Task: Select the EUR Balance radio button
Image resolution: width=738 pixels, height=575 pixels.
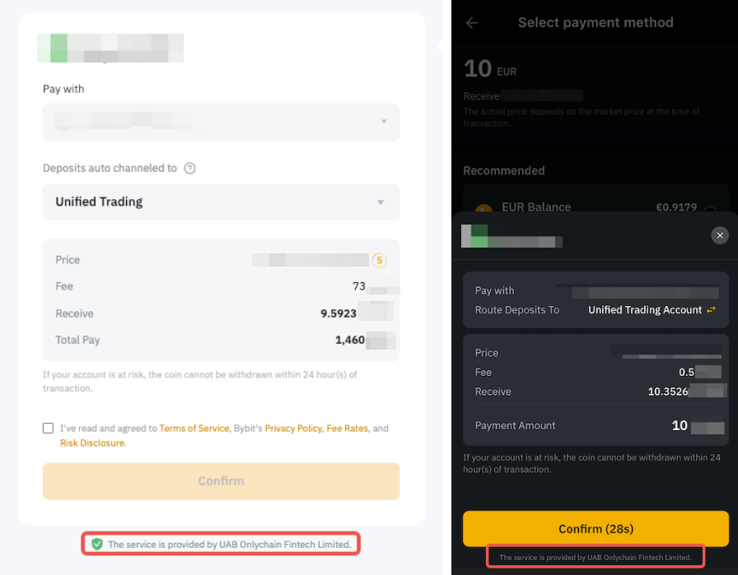Action: pyautogui.click(x=709, y=211)
